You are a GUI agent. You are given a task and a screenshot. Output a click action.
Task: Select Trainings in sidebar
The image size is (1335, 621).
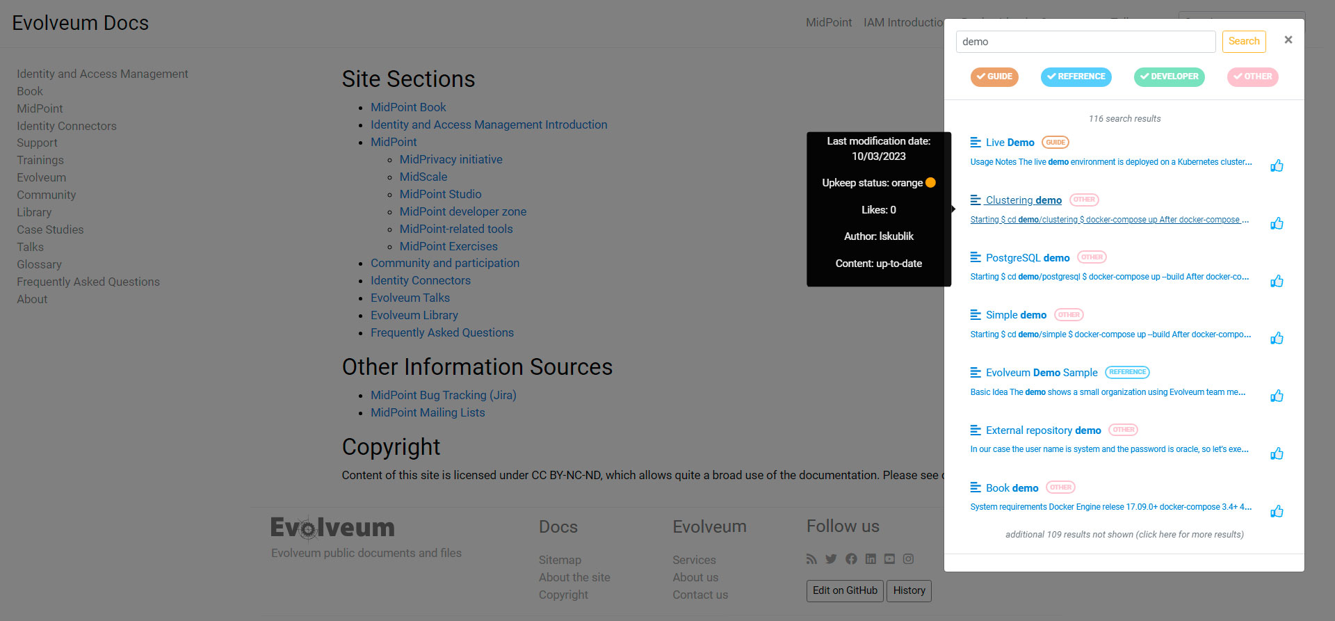tap(40, 160)
